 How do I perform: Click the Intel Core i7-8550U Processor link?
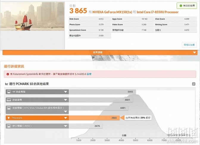pos(157,12)
